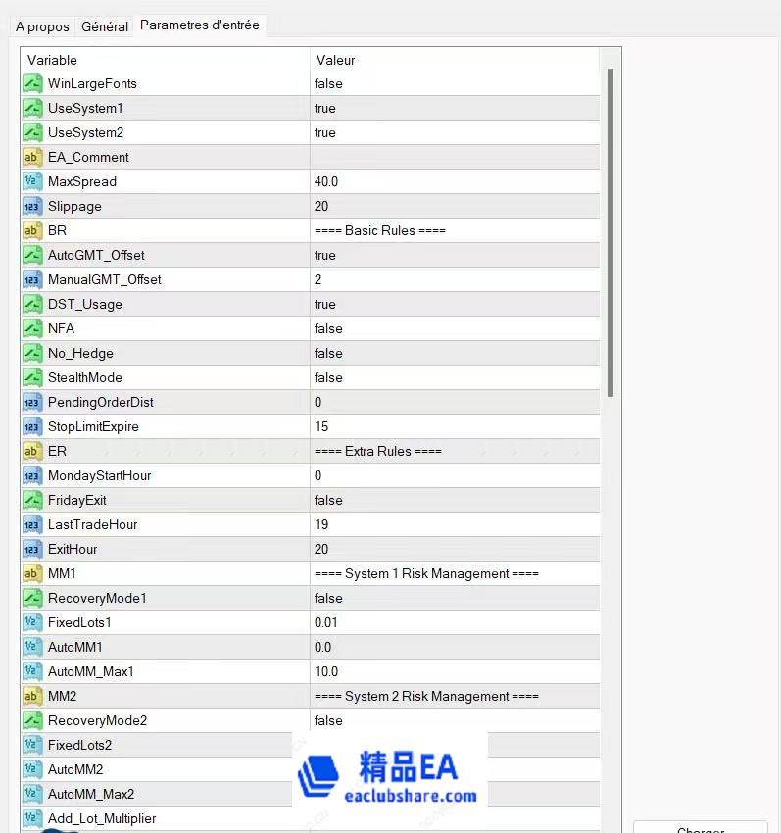Click the integer icon beside Slippage
The image size is (781, 833).
click(32, 206)
